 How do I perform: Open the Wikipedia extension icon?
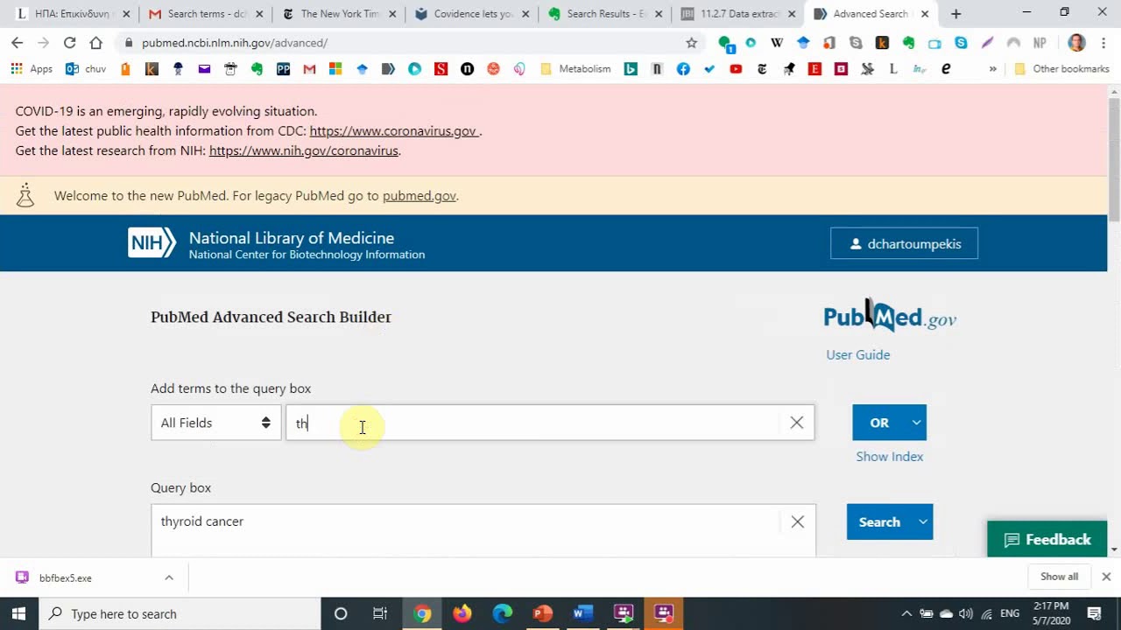777,43
